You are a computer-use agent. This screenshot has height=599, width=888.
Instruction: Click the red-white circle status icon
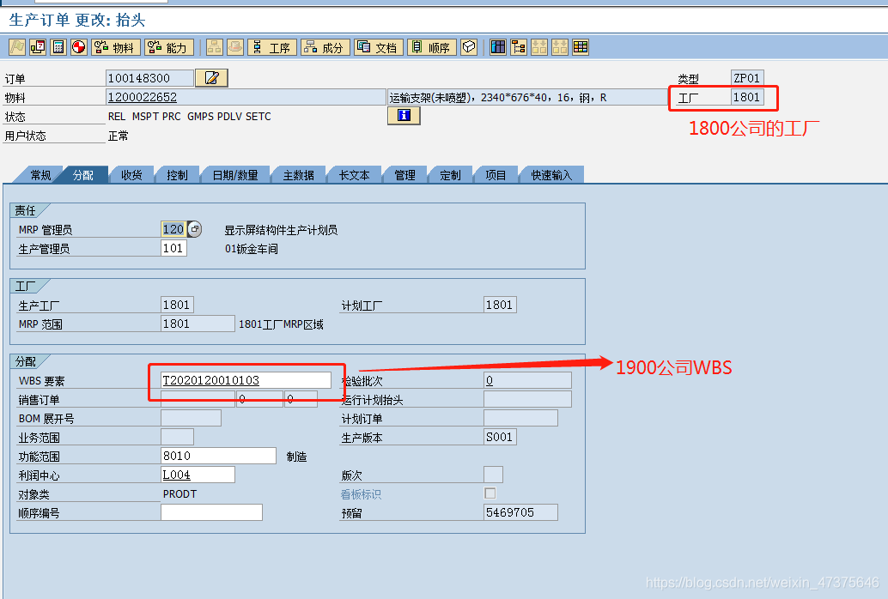point(79,47)
